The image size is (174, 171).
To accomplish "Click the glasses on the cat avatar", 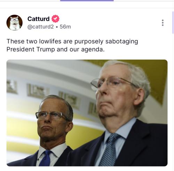I will 14,20.
